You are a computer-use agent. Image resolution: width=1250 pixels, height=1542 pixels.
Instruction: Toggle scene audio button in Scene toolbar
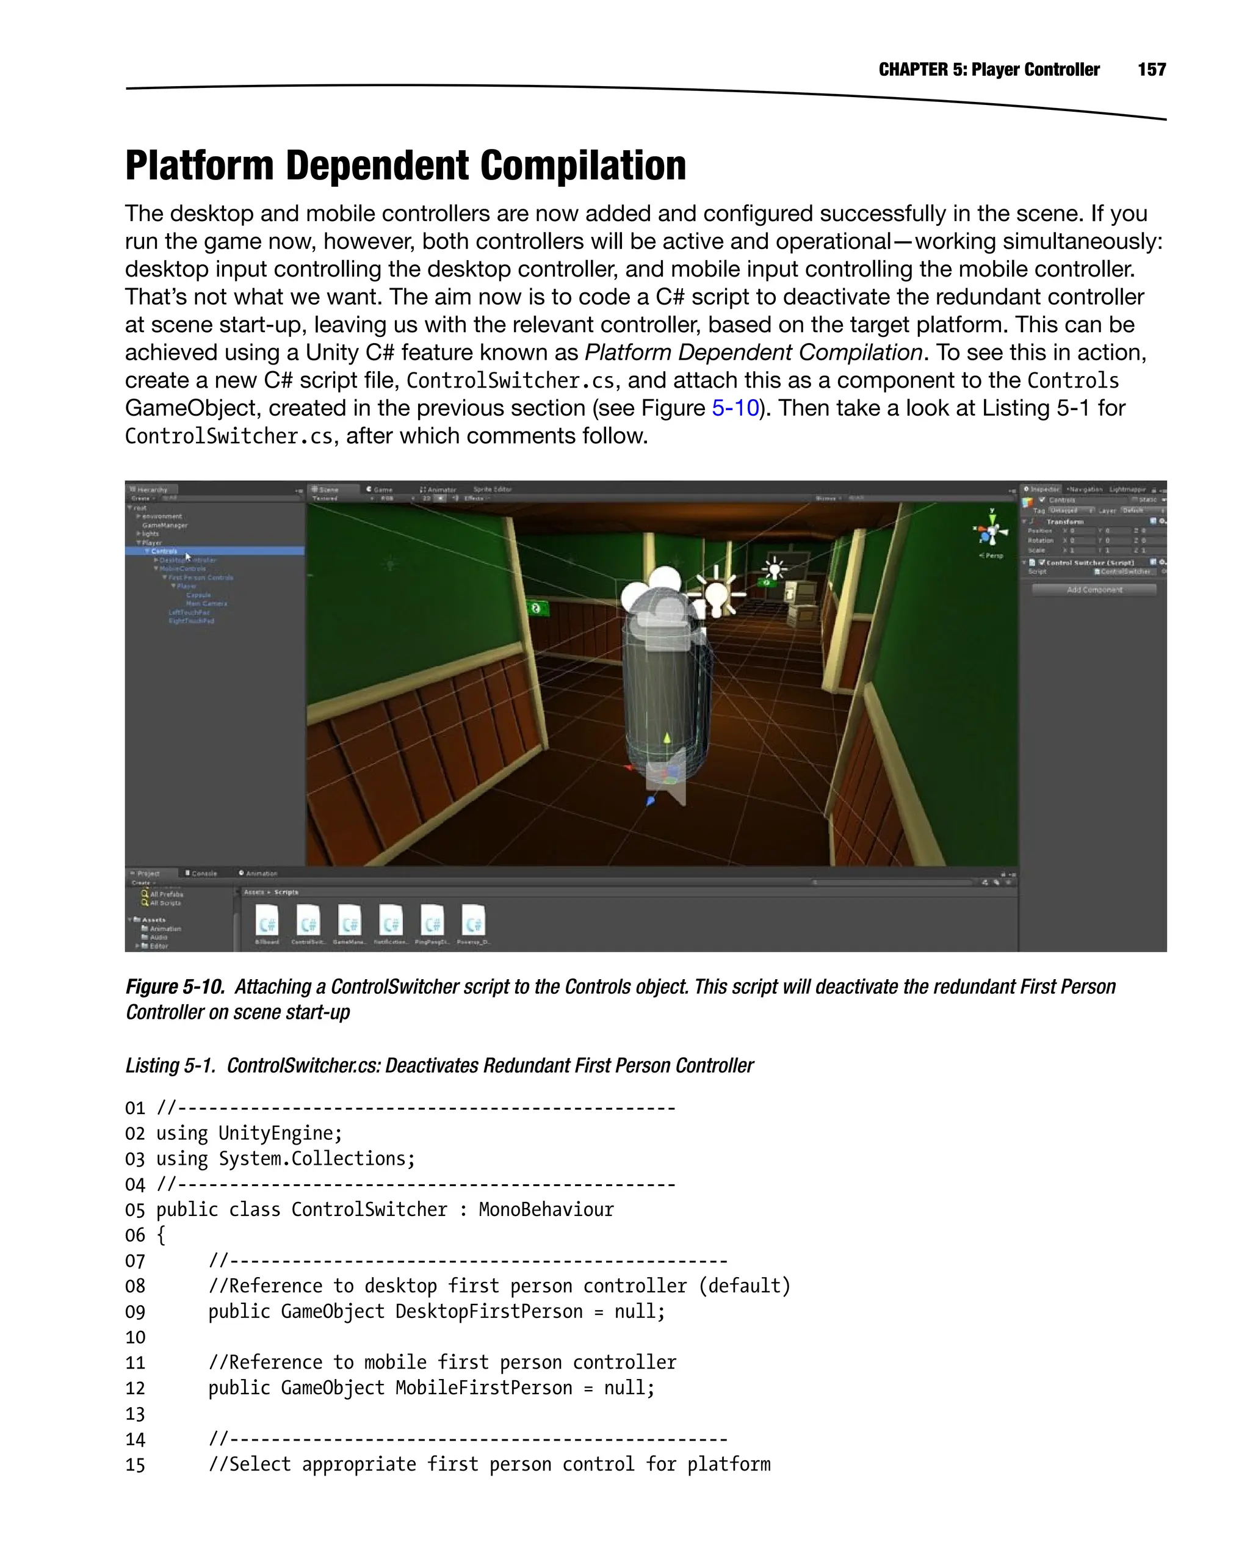tap(455, 498)
